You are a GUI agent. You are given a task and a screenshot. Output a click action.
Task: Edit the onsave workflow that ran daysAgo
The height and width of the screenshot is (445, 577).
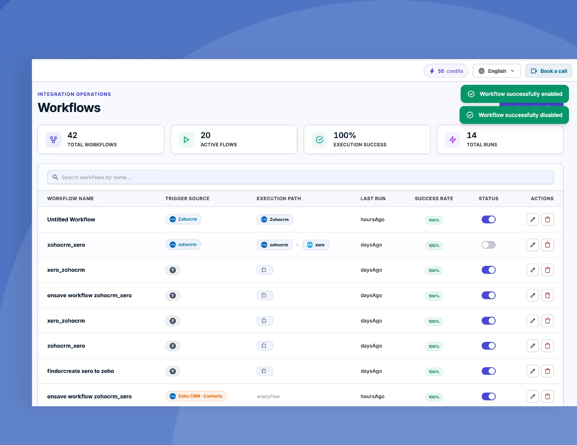point(532,295)
